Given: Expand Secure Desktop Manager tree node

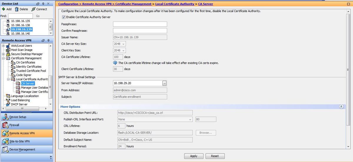Looking at the screenshot, I should point(3,54).
